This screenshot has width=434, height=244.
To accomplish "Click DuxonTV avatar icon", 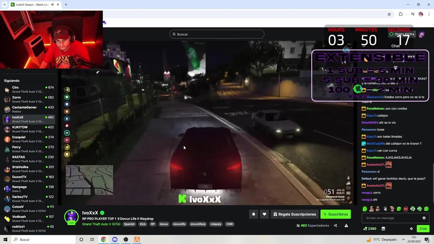I will (7, 179).
